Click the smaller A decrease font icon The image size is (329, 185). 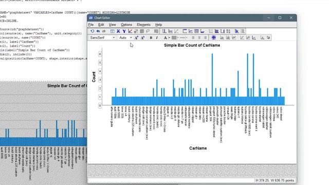(x=143, y=38)
